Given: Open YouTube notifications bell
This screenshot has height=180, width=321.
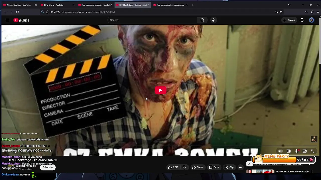Looking at the screenshot, I should 302,20.
